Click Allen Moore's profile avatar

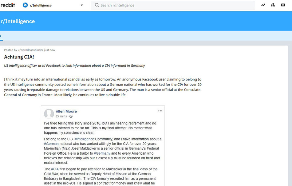tap(49, 113)
